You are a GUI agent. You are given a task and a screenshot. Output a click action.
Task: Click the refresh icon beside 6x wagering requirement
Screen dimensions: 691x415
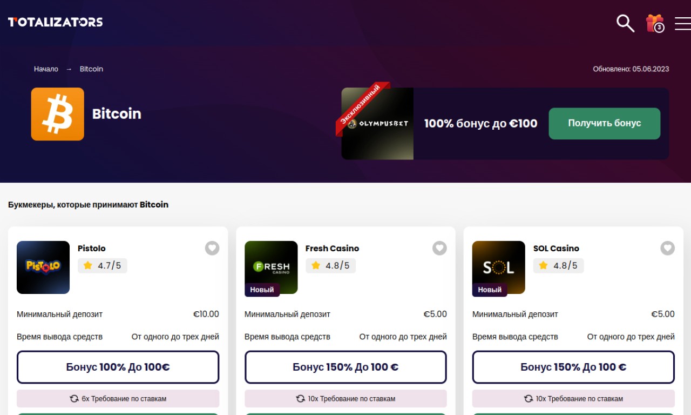click(74, 399)
